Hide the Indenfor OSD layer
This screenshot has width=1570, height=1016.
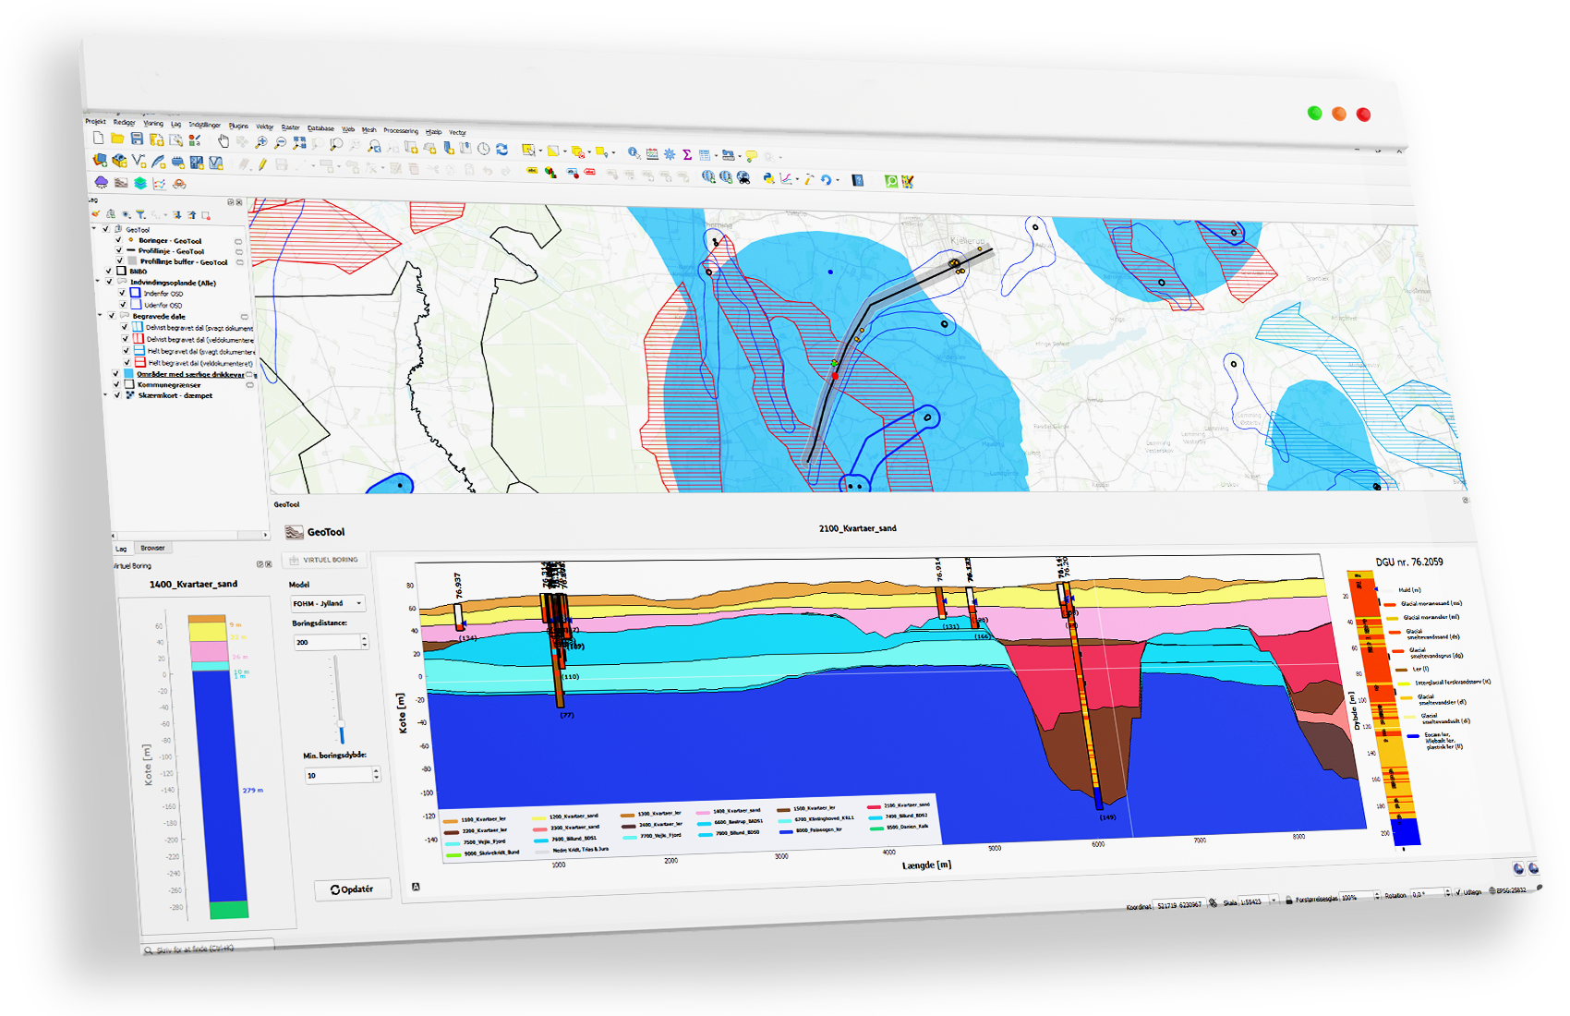[x=122, y=294]
